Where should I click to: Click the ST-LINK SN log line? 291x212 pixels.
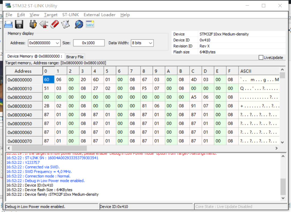tap(52, 158)
